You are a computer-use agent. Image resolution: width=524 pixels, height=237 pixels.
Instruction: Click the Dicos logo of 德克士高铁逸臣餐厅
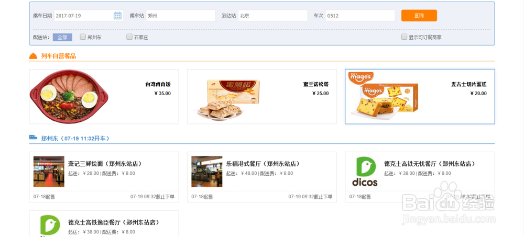point(50,225)
